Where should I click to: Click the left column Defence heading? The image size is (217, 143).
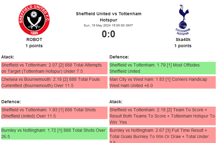(x=11, y=102)
